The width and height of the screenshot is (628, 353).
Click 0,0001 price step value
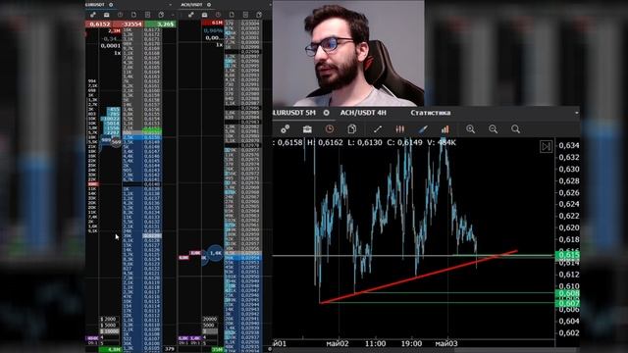[111, 46]
